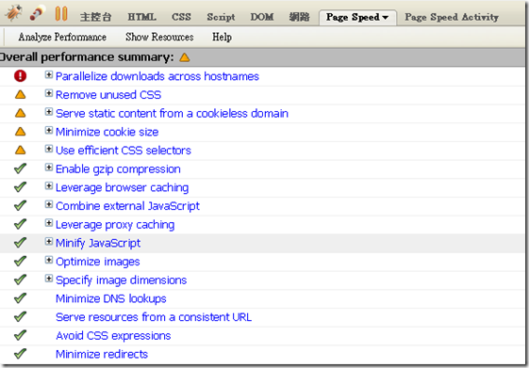Open the Page Speed tab dropdown arrow
The height and width of the screenshot is (368, 529).
pos(386,18)
